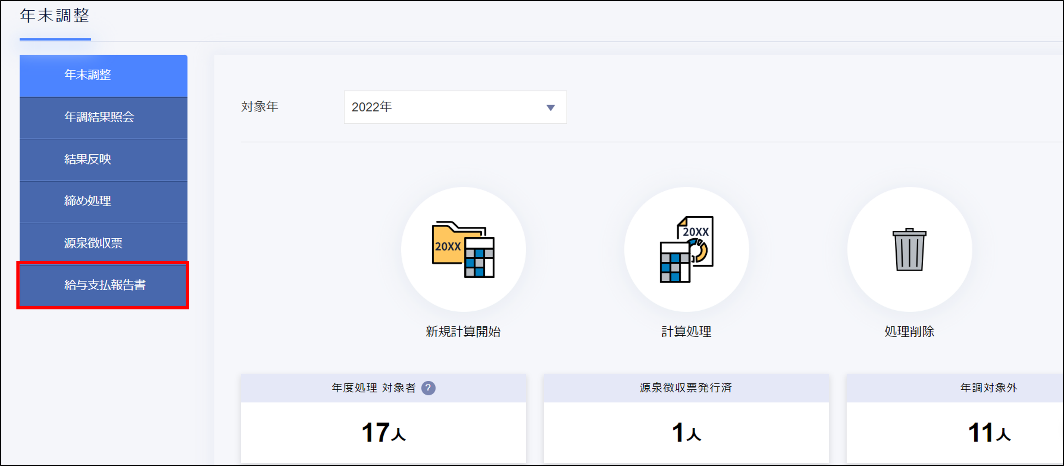Select the 年末調整 sidebar menu item
This screenshot has width=1064, height=466.
tap(103, 75)
